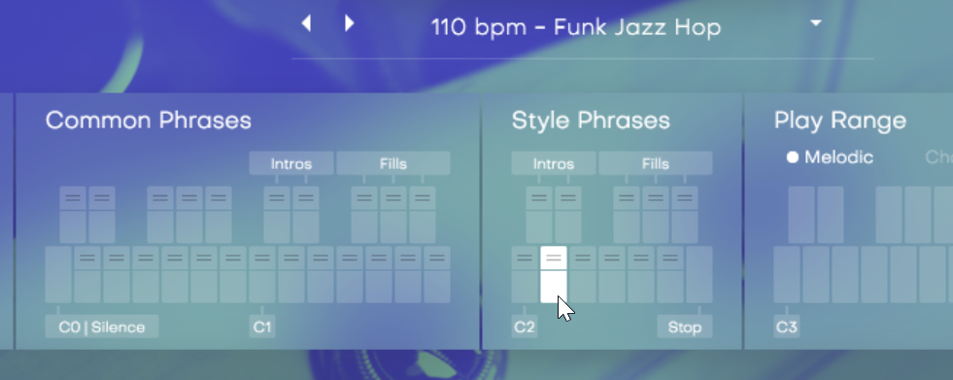Click the Intros label in Style Phrases
953x380 pixels.
click(x=553, y=163)
